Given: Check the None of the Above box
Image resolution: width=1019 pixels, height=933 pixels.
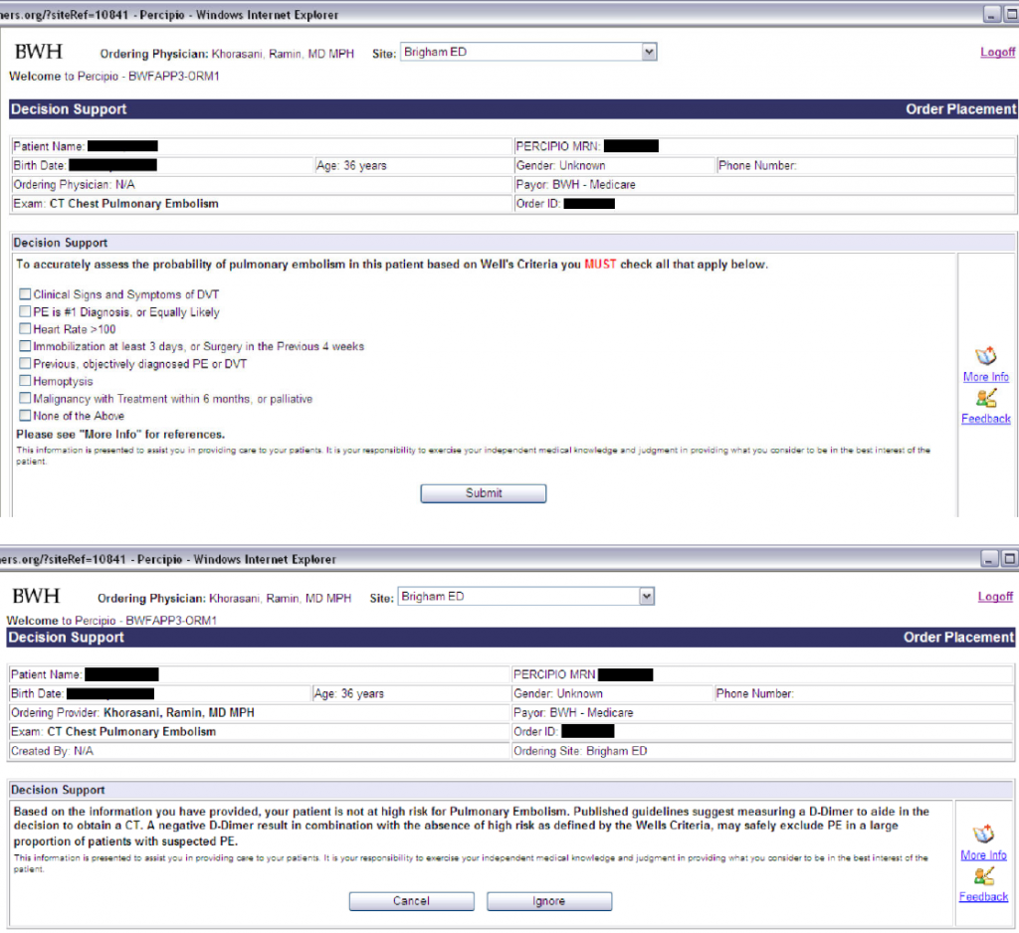Looking at the screenshot, I should point(25,416).
